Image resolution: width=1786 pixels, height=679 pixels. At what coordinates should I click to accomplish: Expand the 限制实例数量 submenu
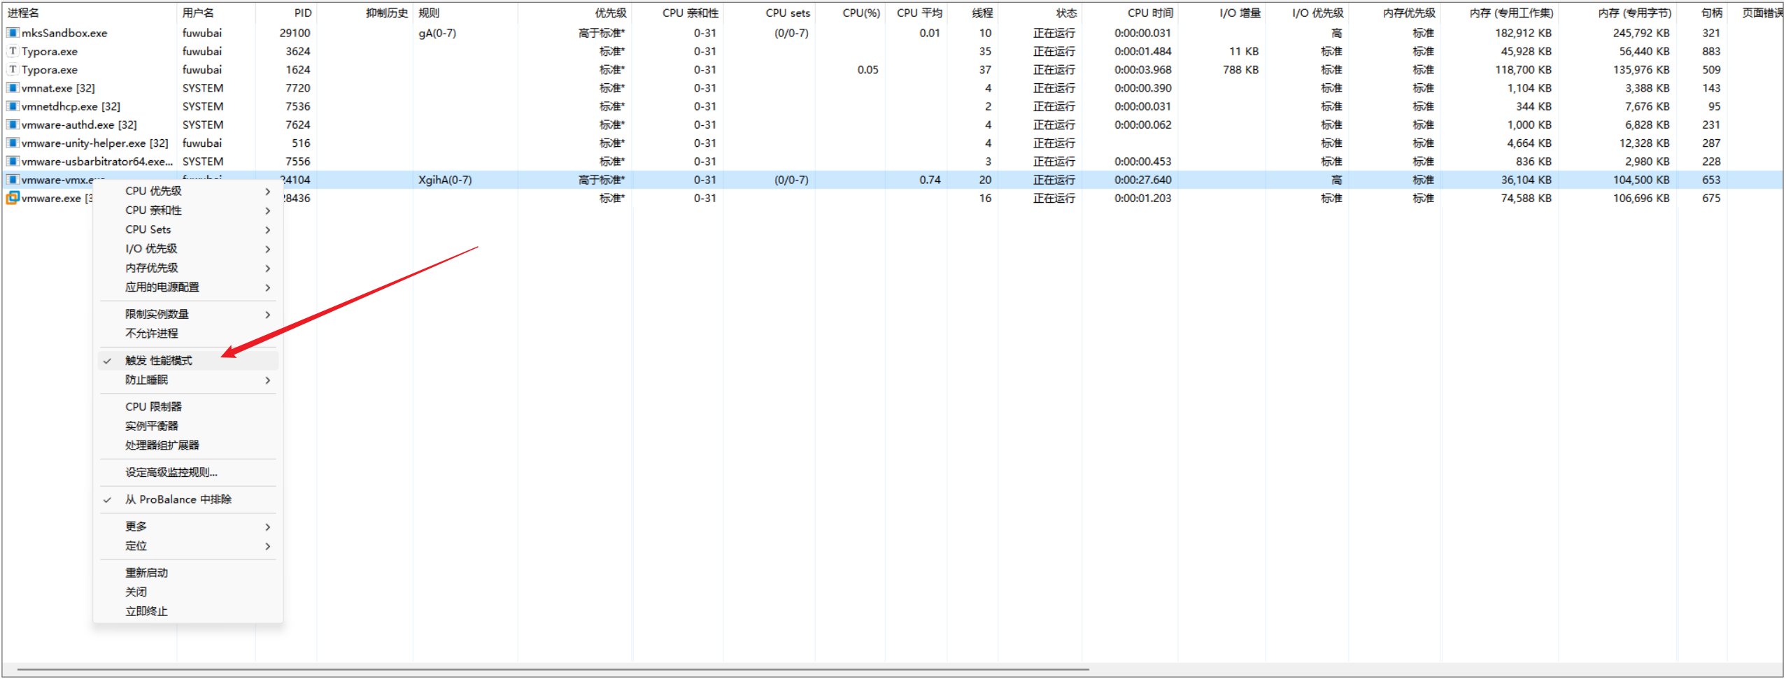click(189, 315)
